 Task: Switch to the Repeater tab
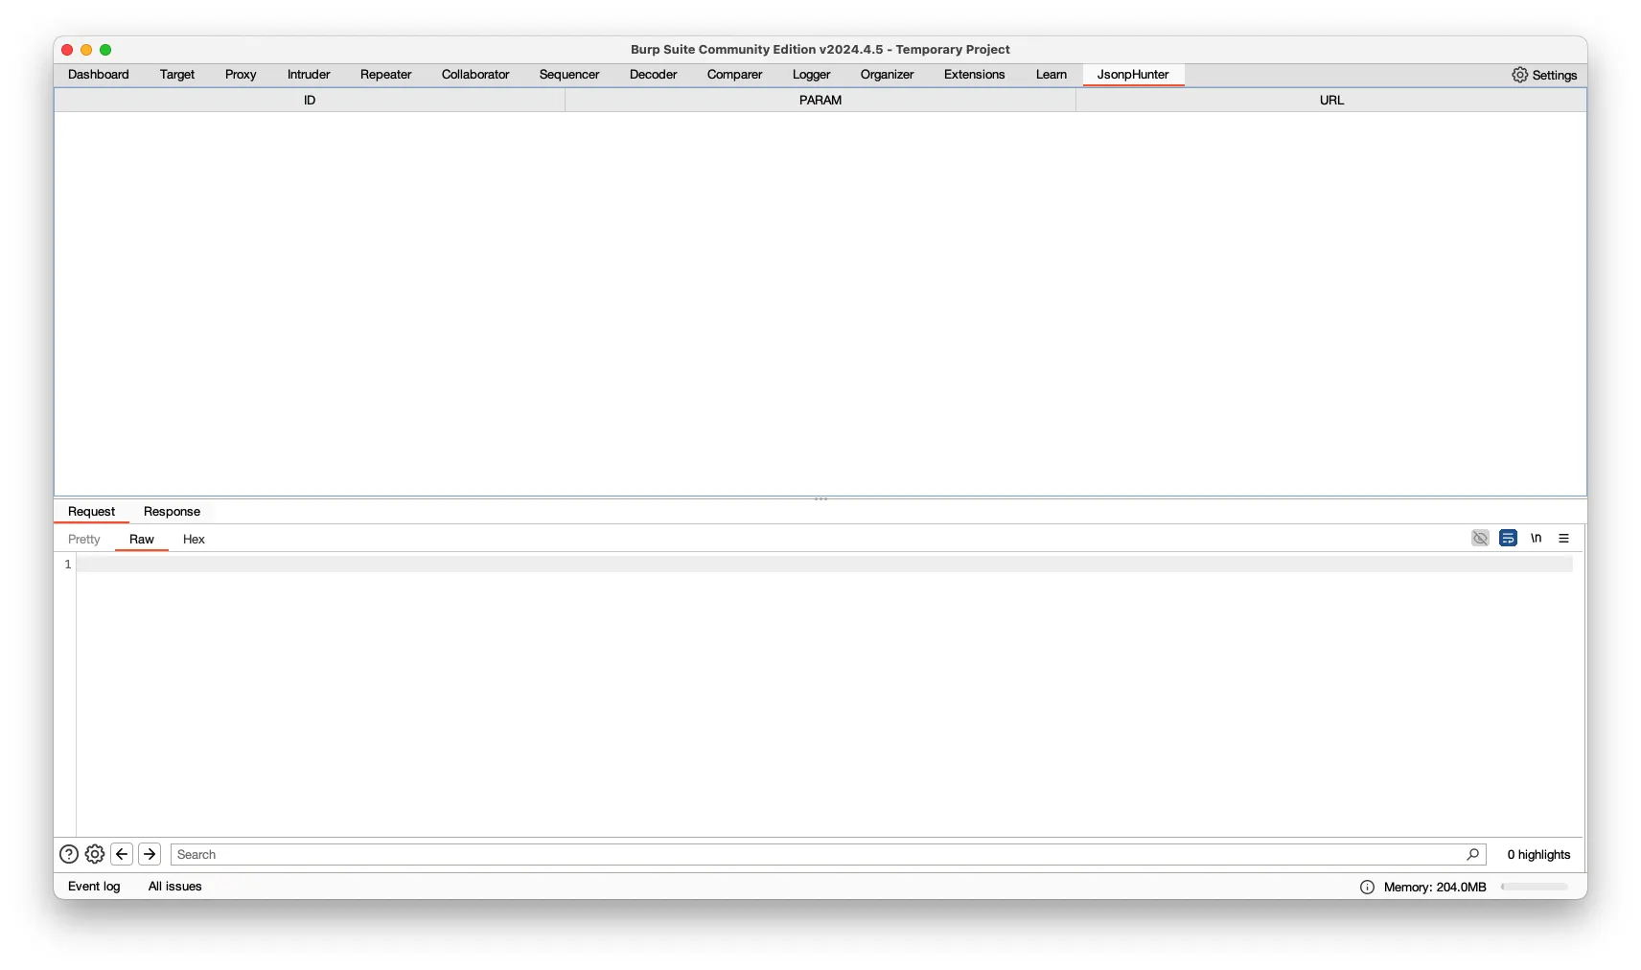pos(385,75)
